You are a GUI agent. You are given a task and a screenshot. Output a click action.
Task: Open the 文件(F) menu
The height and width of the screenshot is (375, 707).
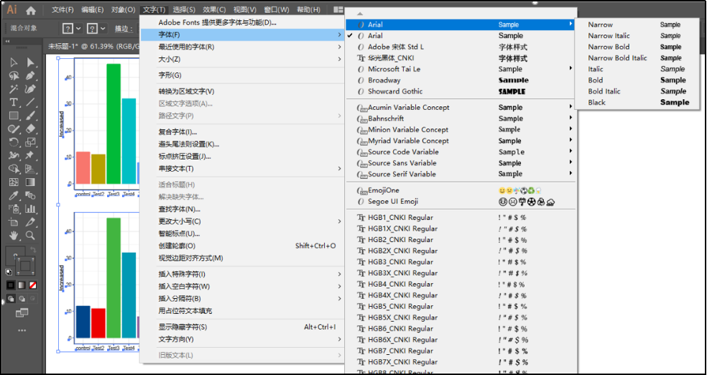click(63, 10)
